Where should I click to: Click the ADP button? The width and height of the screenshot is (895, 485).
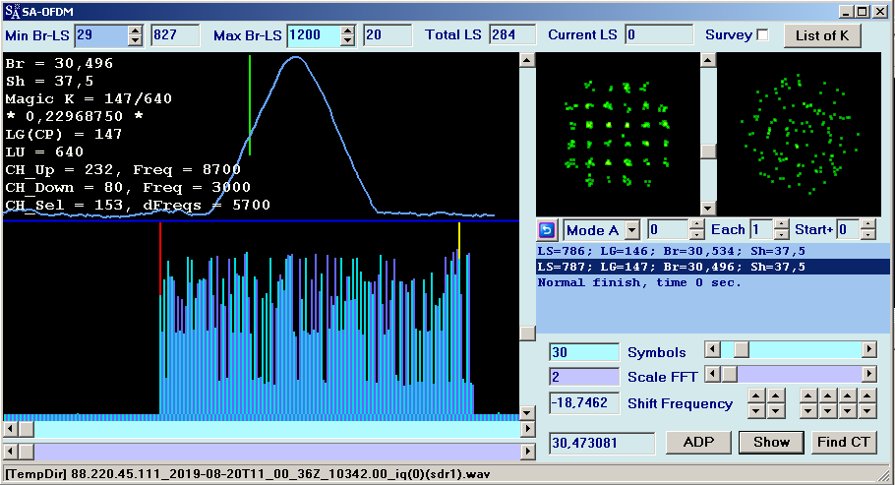coord(698,442)
